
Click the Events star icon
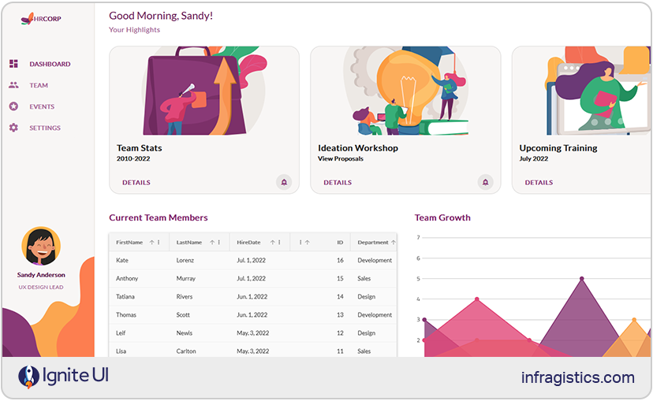(13, 106)
